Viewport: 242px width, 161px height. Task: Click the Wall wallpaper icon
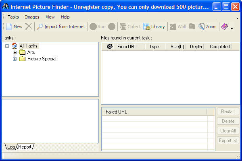click(173, 27)
